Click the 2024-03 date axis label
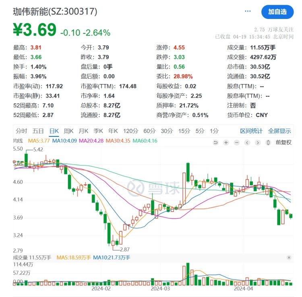Screen dimensions: 302x297 (160, 289)
